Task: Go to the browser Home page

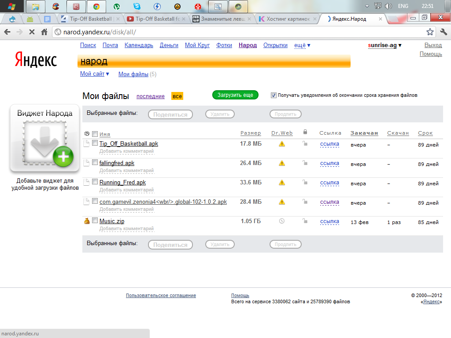Action: point(44,32)
